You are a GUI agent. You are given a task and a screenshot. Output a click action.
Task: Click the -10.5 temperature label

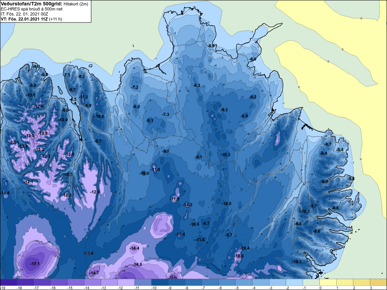68,174
